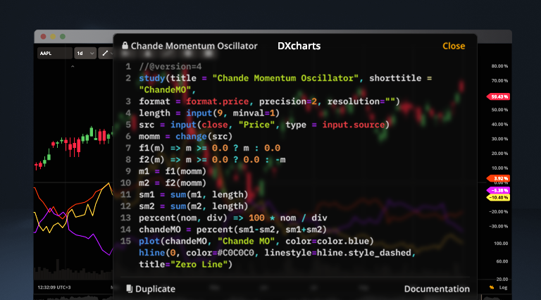Click the yellow -10.40% series label
This screenshot has height=300, width=541.
point(498,198)
